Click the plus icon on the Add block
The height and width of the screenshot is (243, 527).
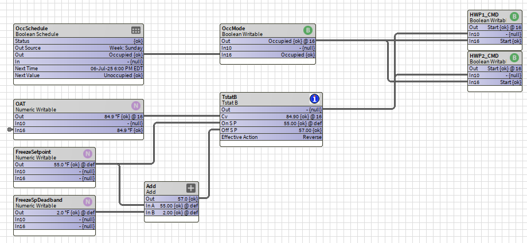191,188
